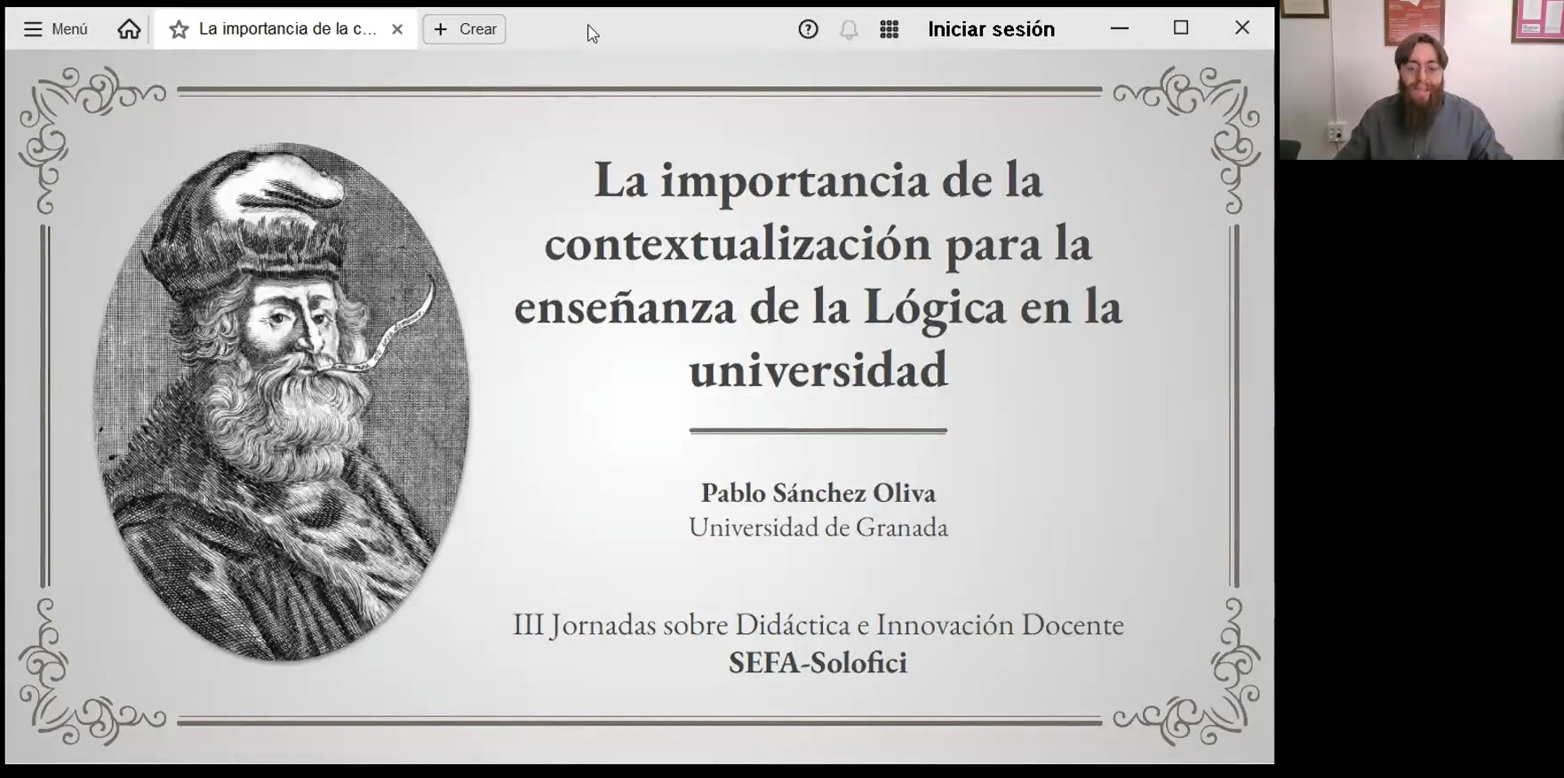Image resolution: width=1564 pixels, height=778 pixels.
Task: Click the slide title 'La importancia de la'
Action: [x=818, y=179]
